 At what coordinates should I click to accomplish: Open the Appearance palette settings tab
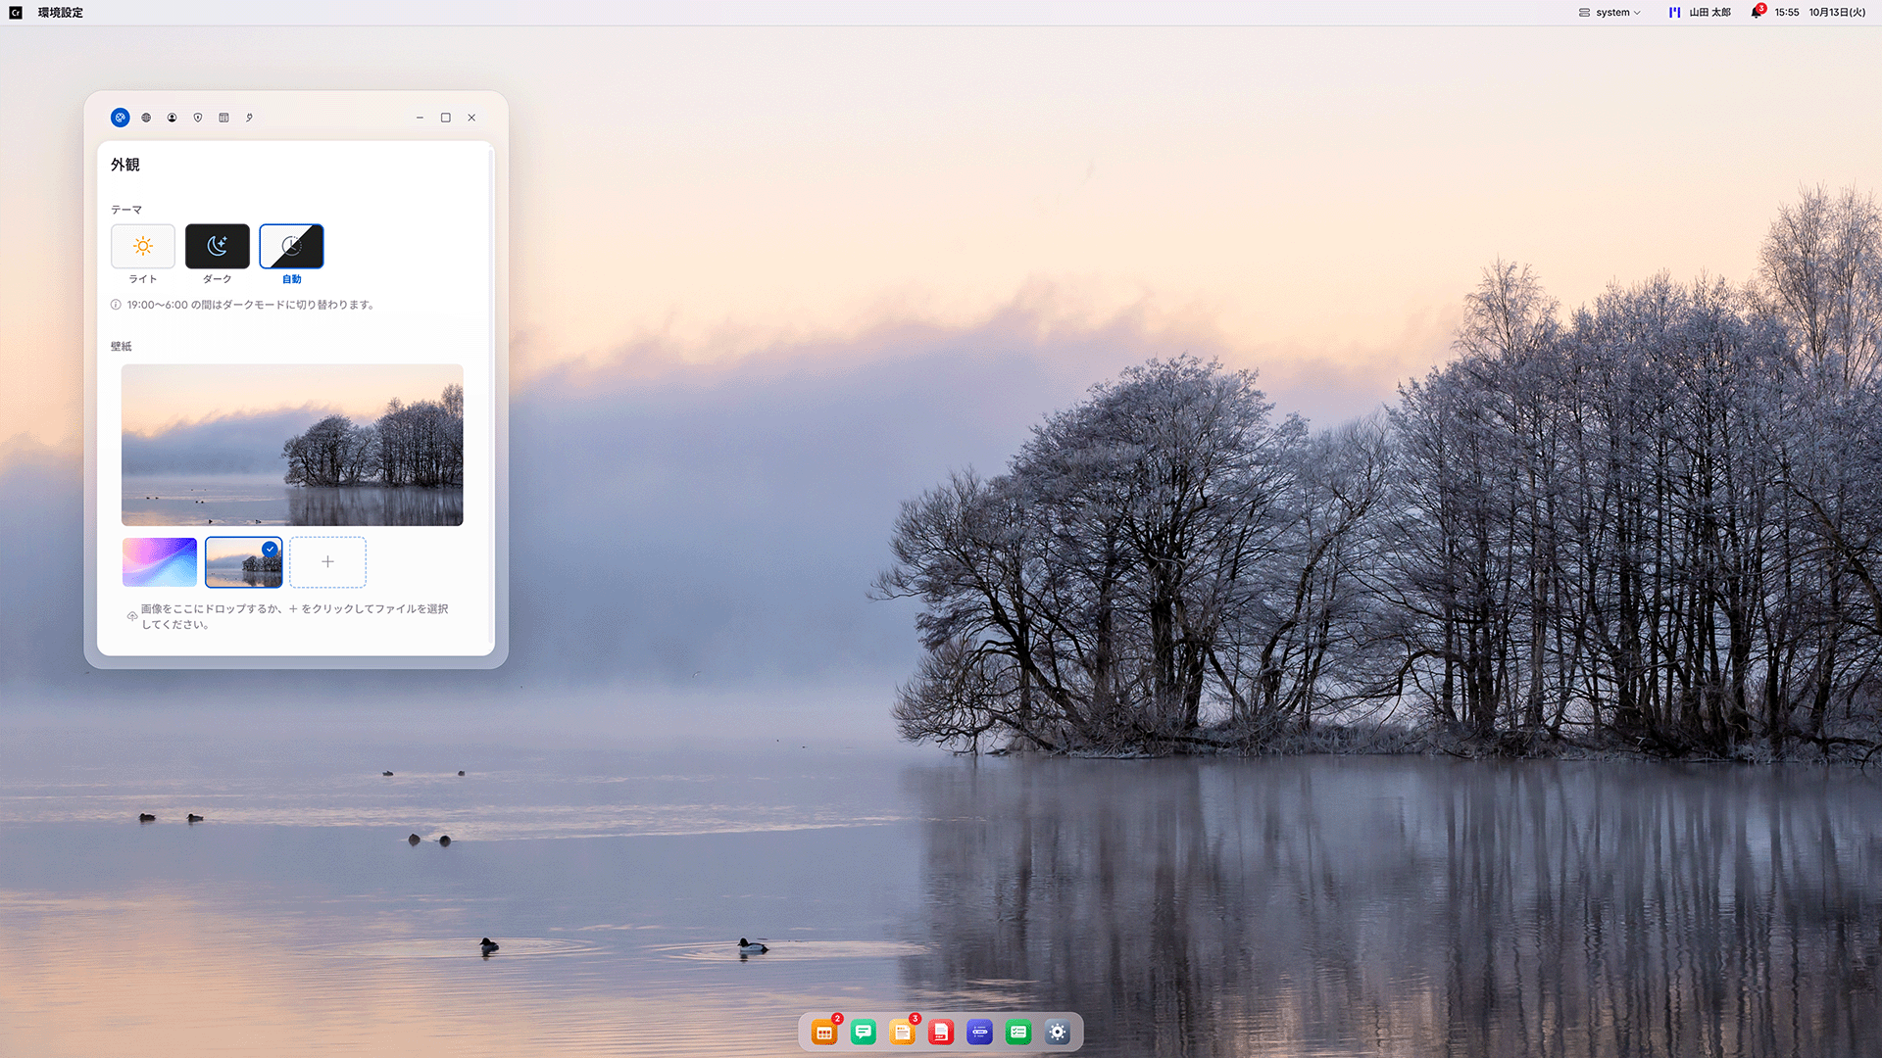(x=120, y=118)
